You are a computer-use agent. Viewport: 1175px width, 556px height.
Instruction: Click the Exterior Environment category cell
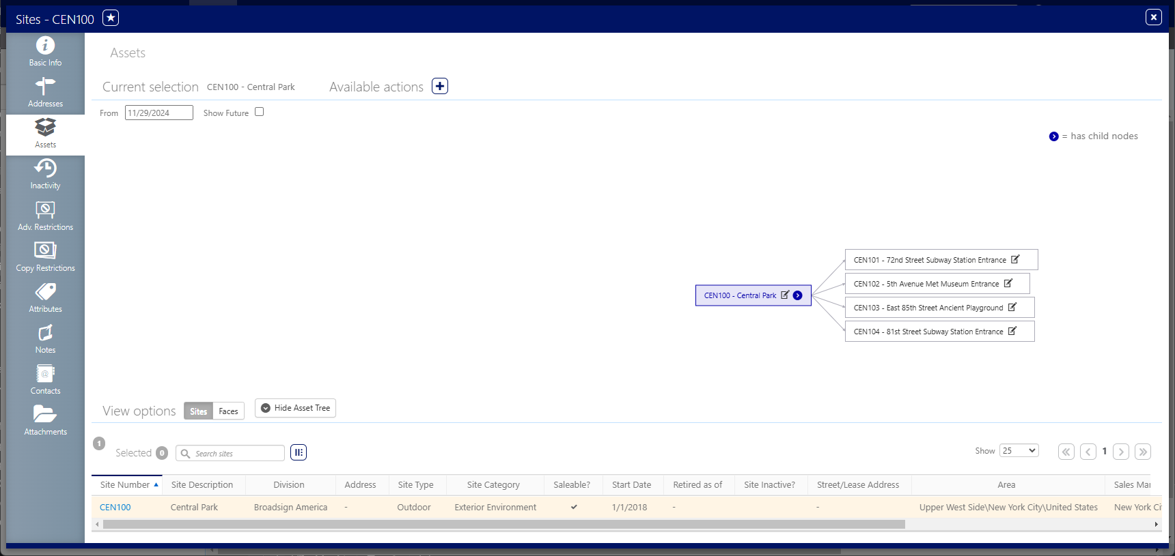[496, 508]
